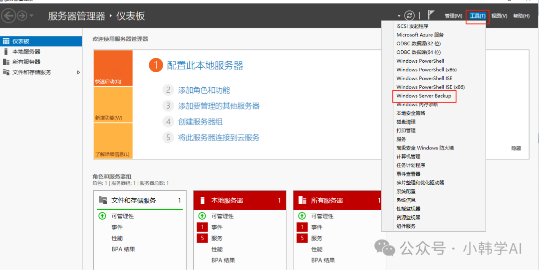
Task: Click the green manageability icon in 文件和存储服务 tile
Action: pyautogui.click(x=102, y=216)
